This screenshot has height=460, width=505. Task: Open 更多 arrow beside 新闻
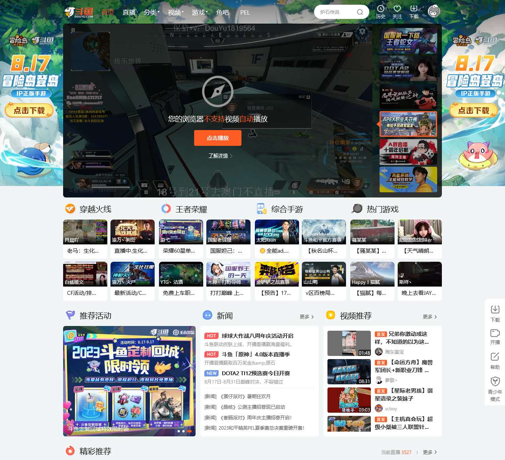tap(307, 317)
